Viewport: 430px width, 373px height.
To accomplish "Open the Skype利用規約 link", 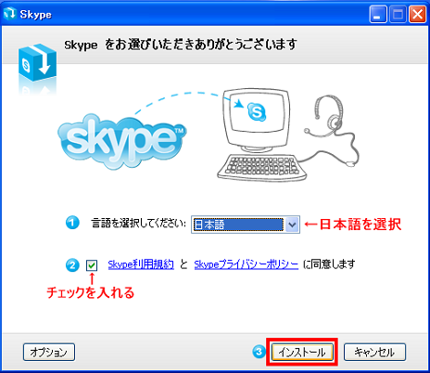I will 141,264.
